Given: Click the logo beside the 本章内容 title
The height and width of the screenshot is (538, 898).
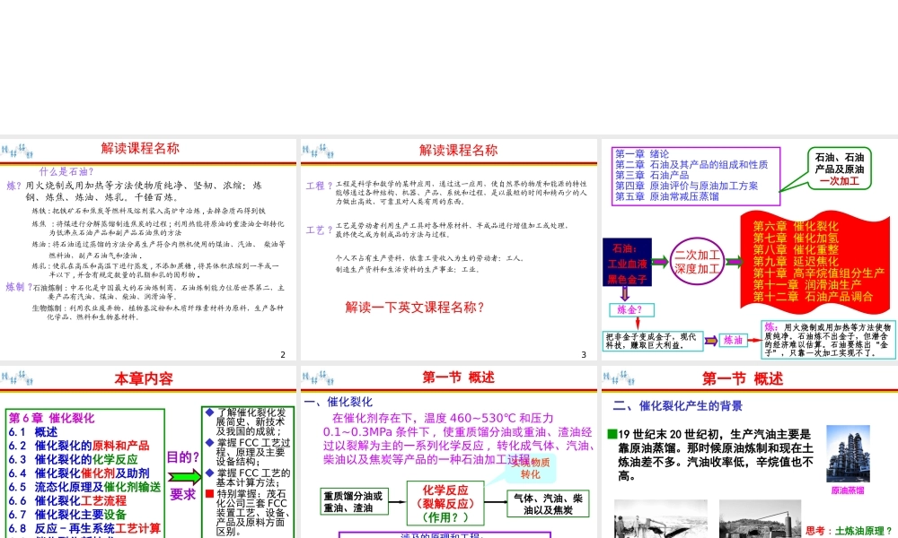Looking at the screenshot, I should [17, 377].
